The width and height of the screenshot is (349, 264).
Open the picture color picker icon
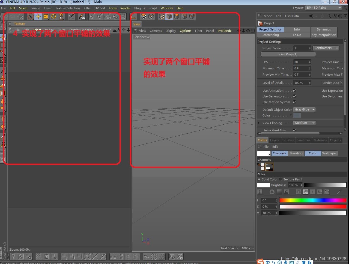coord(286,192)
